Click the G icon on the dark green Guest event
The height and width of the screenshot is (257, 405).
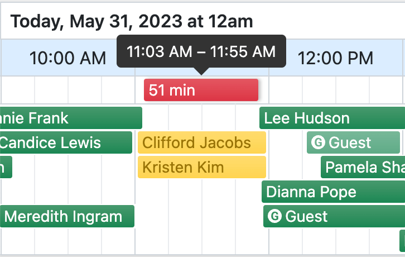(274, 216)
